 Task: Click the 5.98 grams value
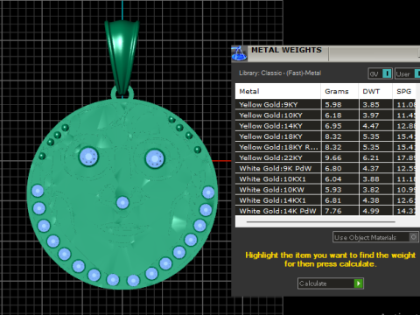333,104
